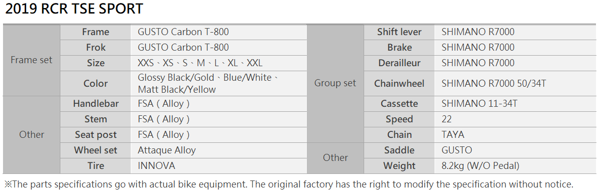Select the Attaque Alloy wheel set value
The width and height of the screenshot is (600, 190).
(167, 150)
